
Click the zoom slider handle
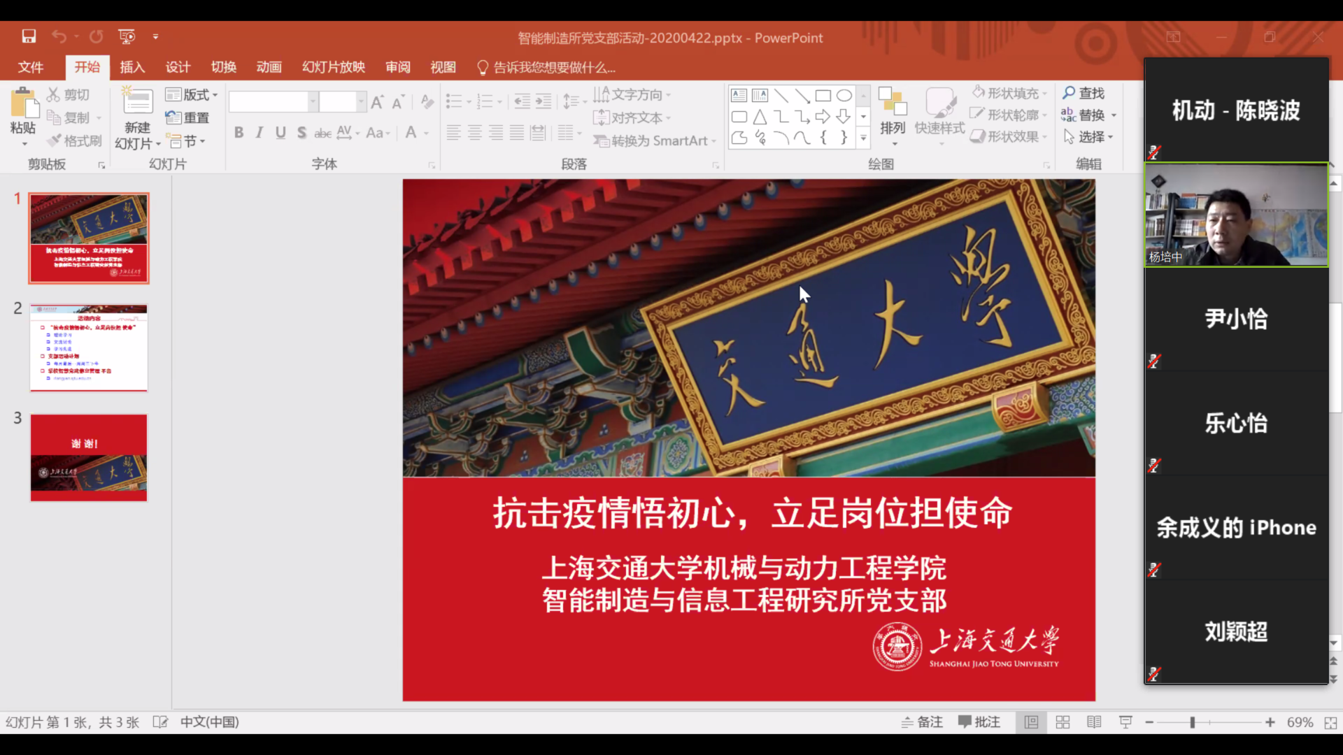(x=1192, y=722)
